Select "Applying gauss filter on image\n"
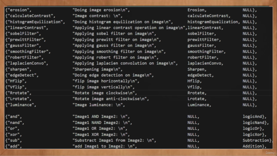This screenshot has width=277, height=156. (x=113, y=45)
